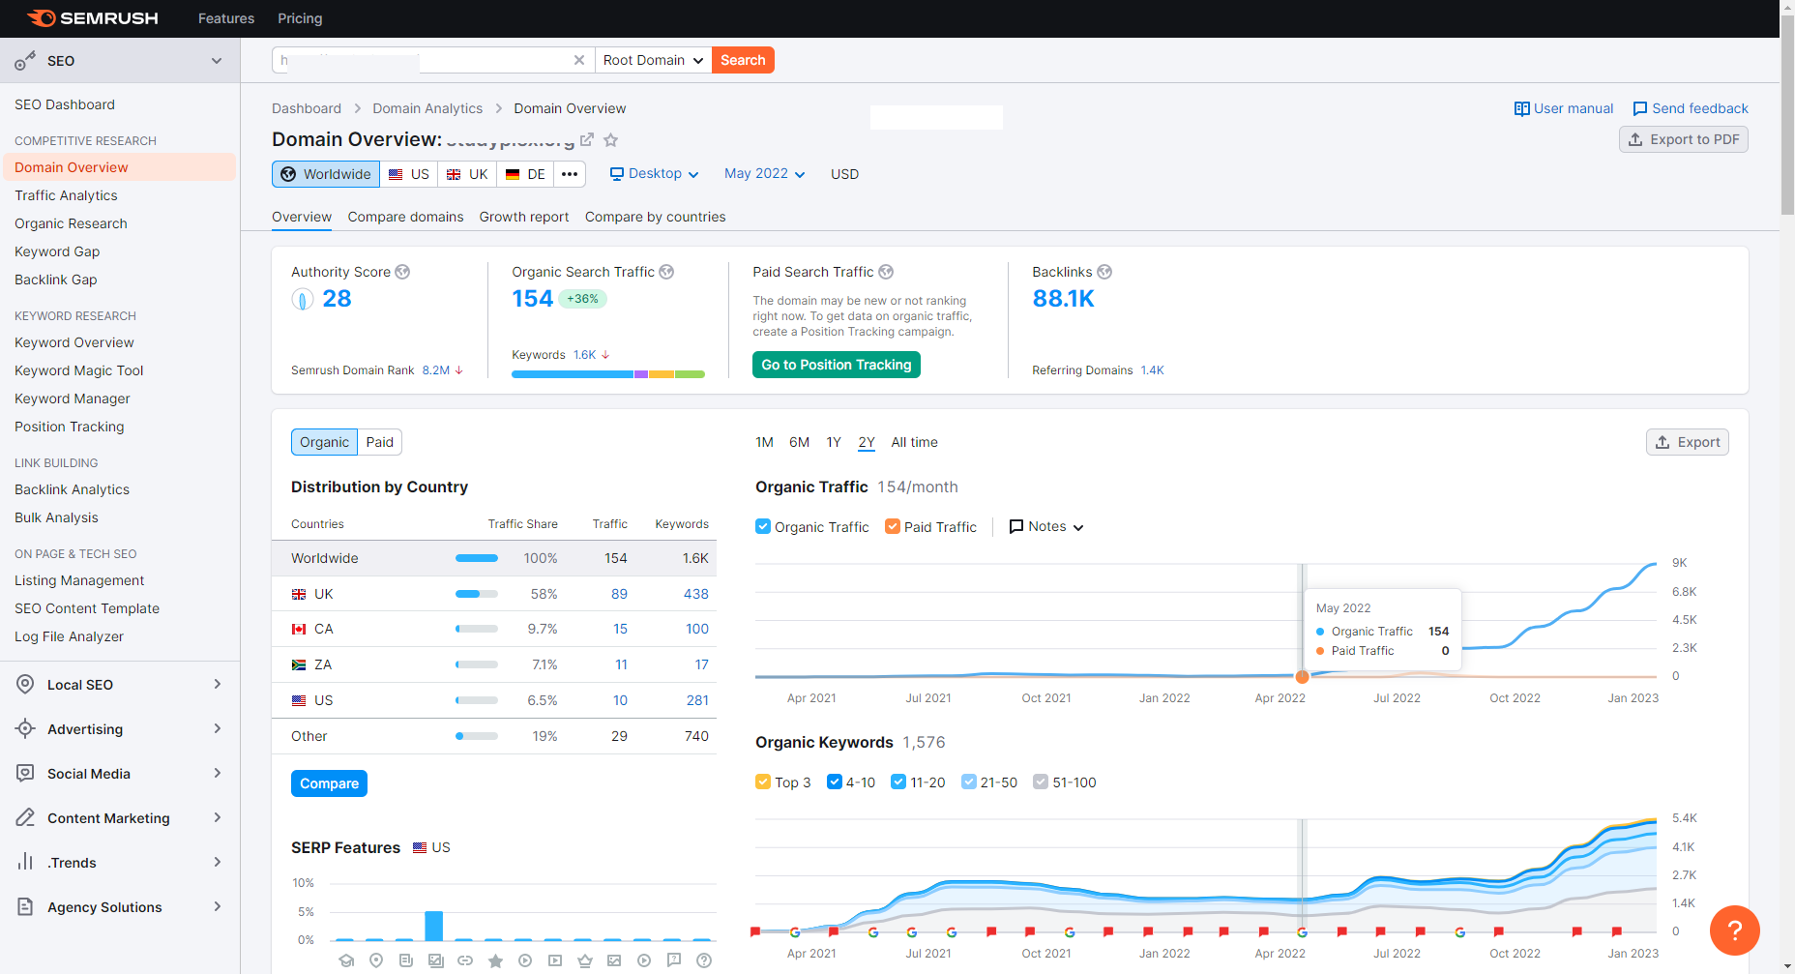This screenshot has width=1795, height=974.
Task: Click the .Trends bar chart icon
Action: (25, 862)
